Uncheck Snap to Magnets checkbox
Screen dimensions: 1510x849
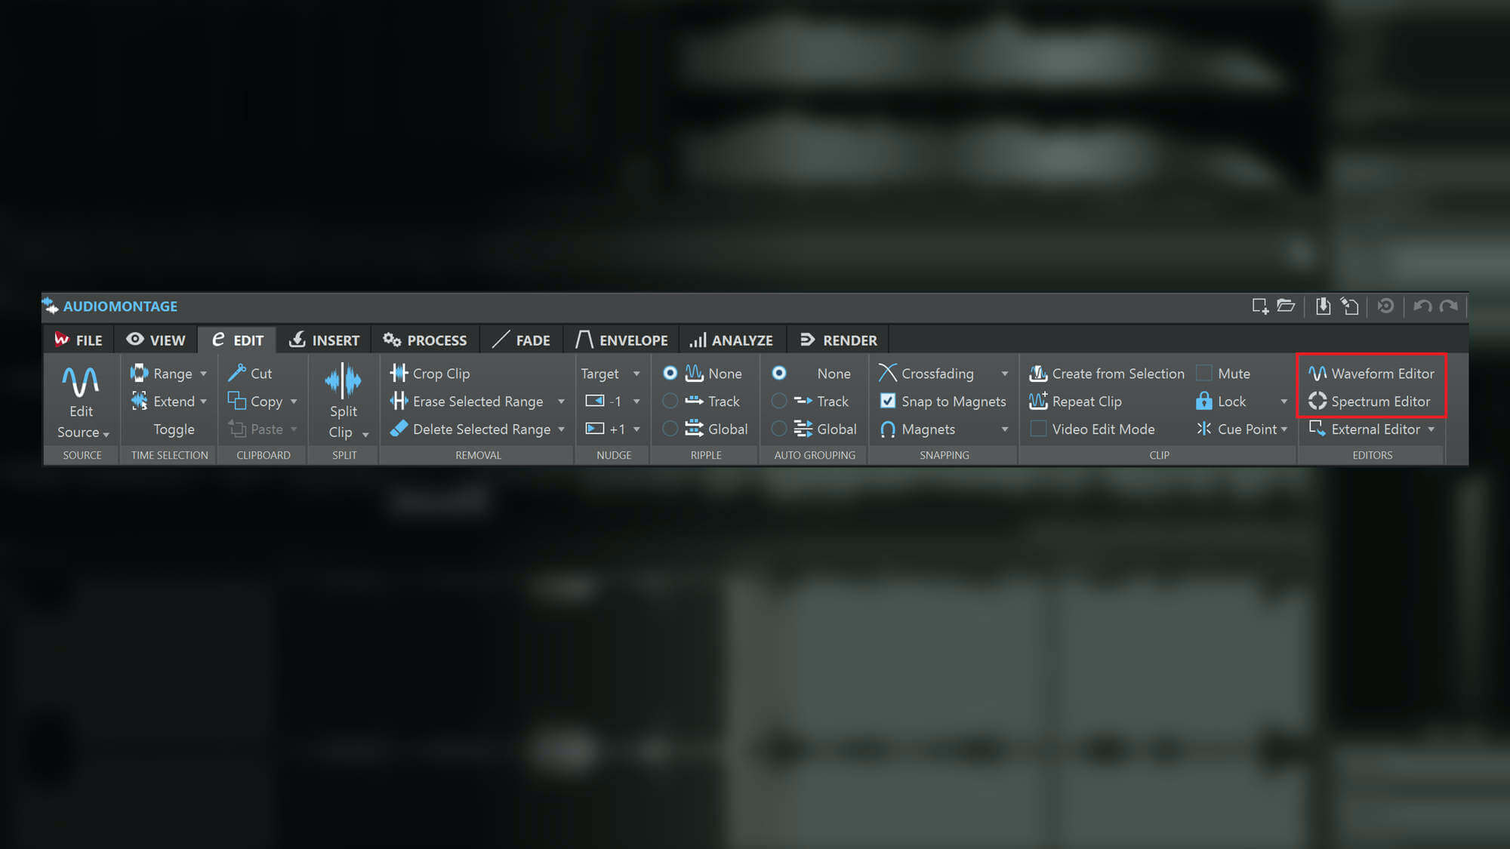(x=888, y=401)
